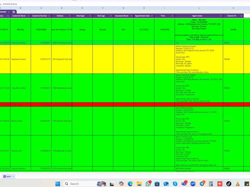The width and height of the screenshot is (250, 187).
Task: Open the Column 10 filter dropdown
Action: (241, 16)
